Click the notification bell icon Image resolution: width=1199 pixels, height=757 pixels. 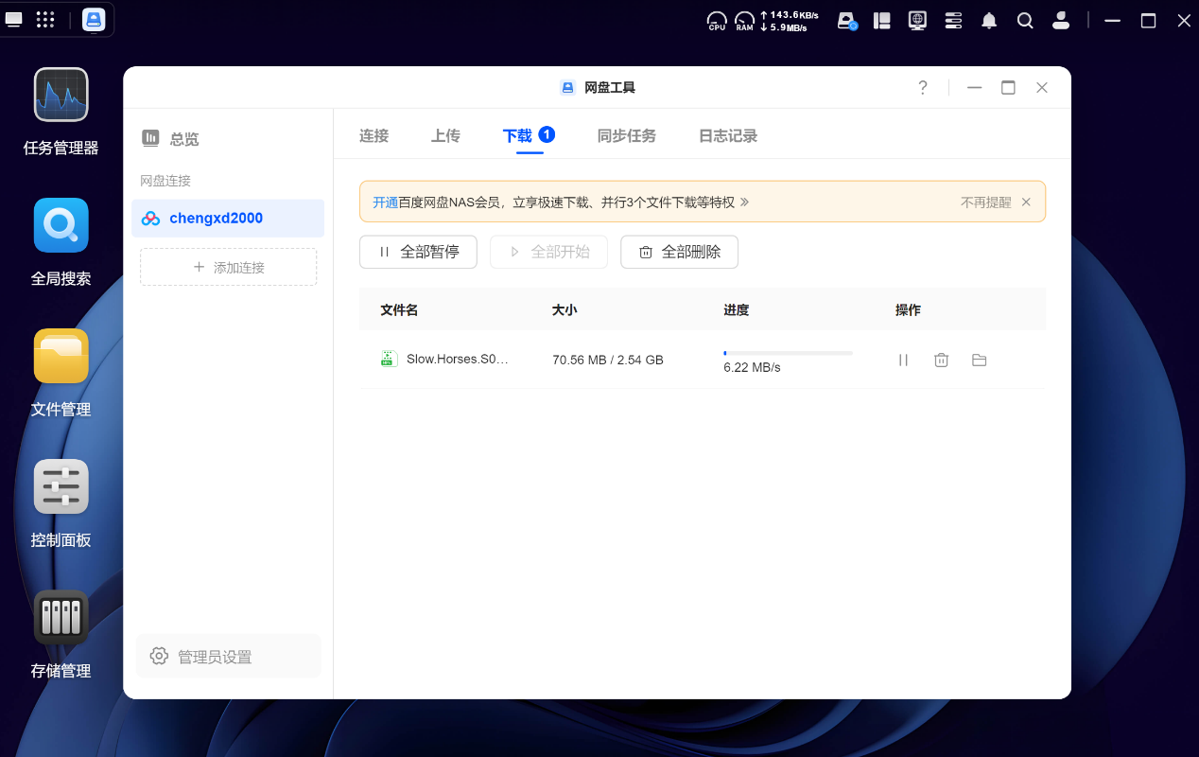(989, 21)
